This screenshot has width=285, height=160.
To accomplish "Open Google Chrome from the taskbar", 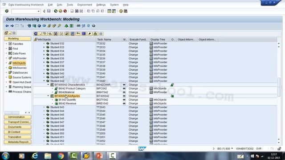I will (61, 156).
